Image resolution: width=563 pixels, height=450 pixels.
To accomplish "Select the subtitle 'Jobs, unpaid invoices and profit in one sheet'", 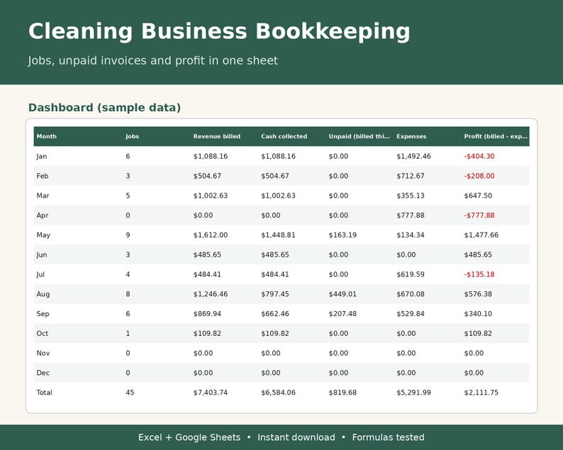I will 153,60.
